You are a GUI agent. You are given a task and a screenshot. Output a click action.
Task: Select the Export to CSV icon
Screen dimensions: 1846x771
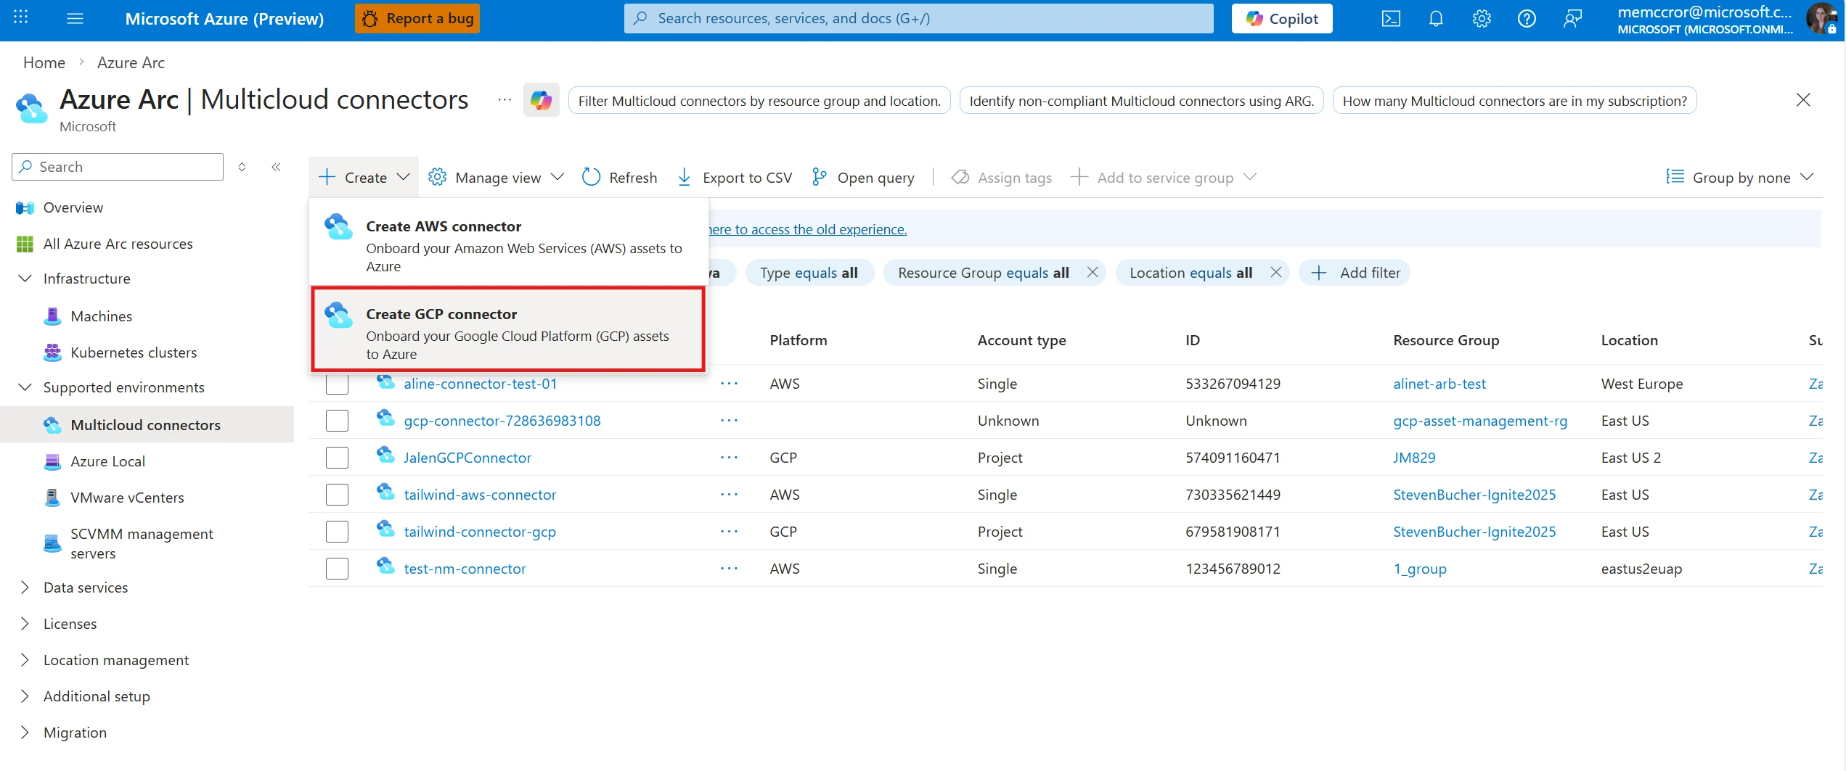[x=683, y=176]
